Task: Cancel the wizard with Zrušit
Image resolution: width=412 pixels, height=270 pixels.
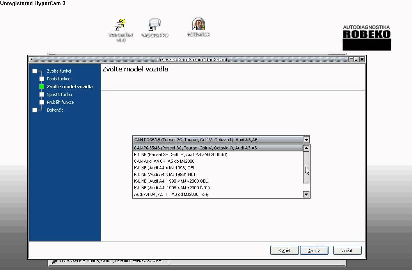Action: click(x=347, y=250)
